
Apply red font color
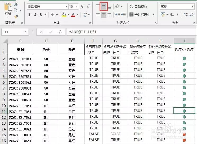tap(73, 15)
